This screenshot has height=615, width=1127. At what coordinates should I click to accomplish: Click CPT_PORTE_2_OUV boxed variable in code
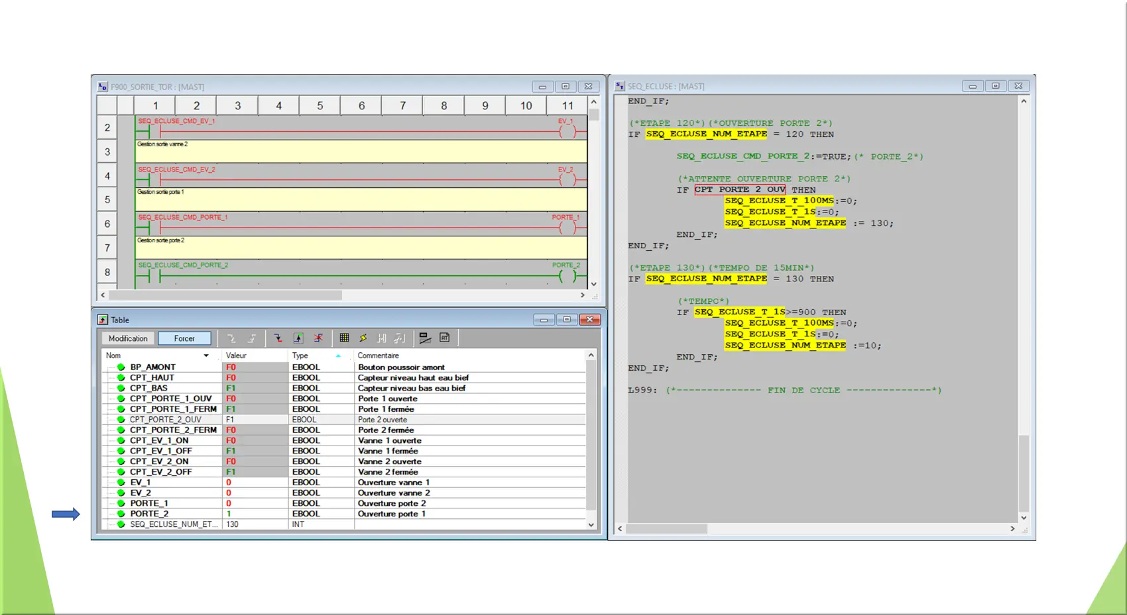click(x=740, y=189)
